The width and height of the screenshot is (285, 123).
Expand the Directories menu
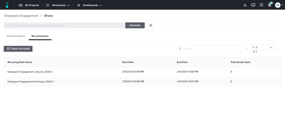point(58,5)
